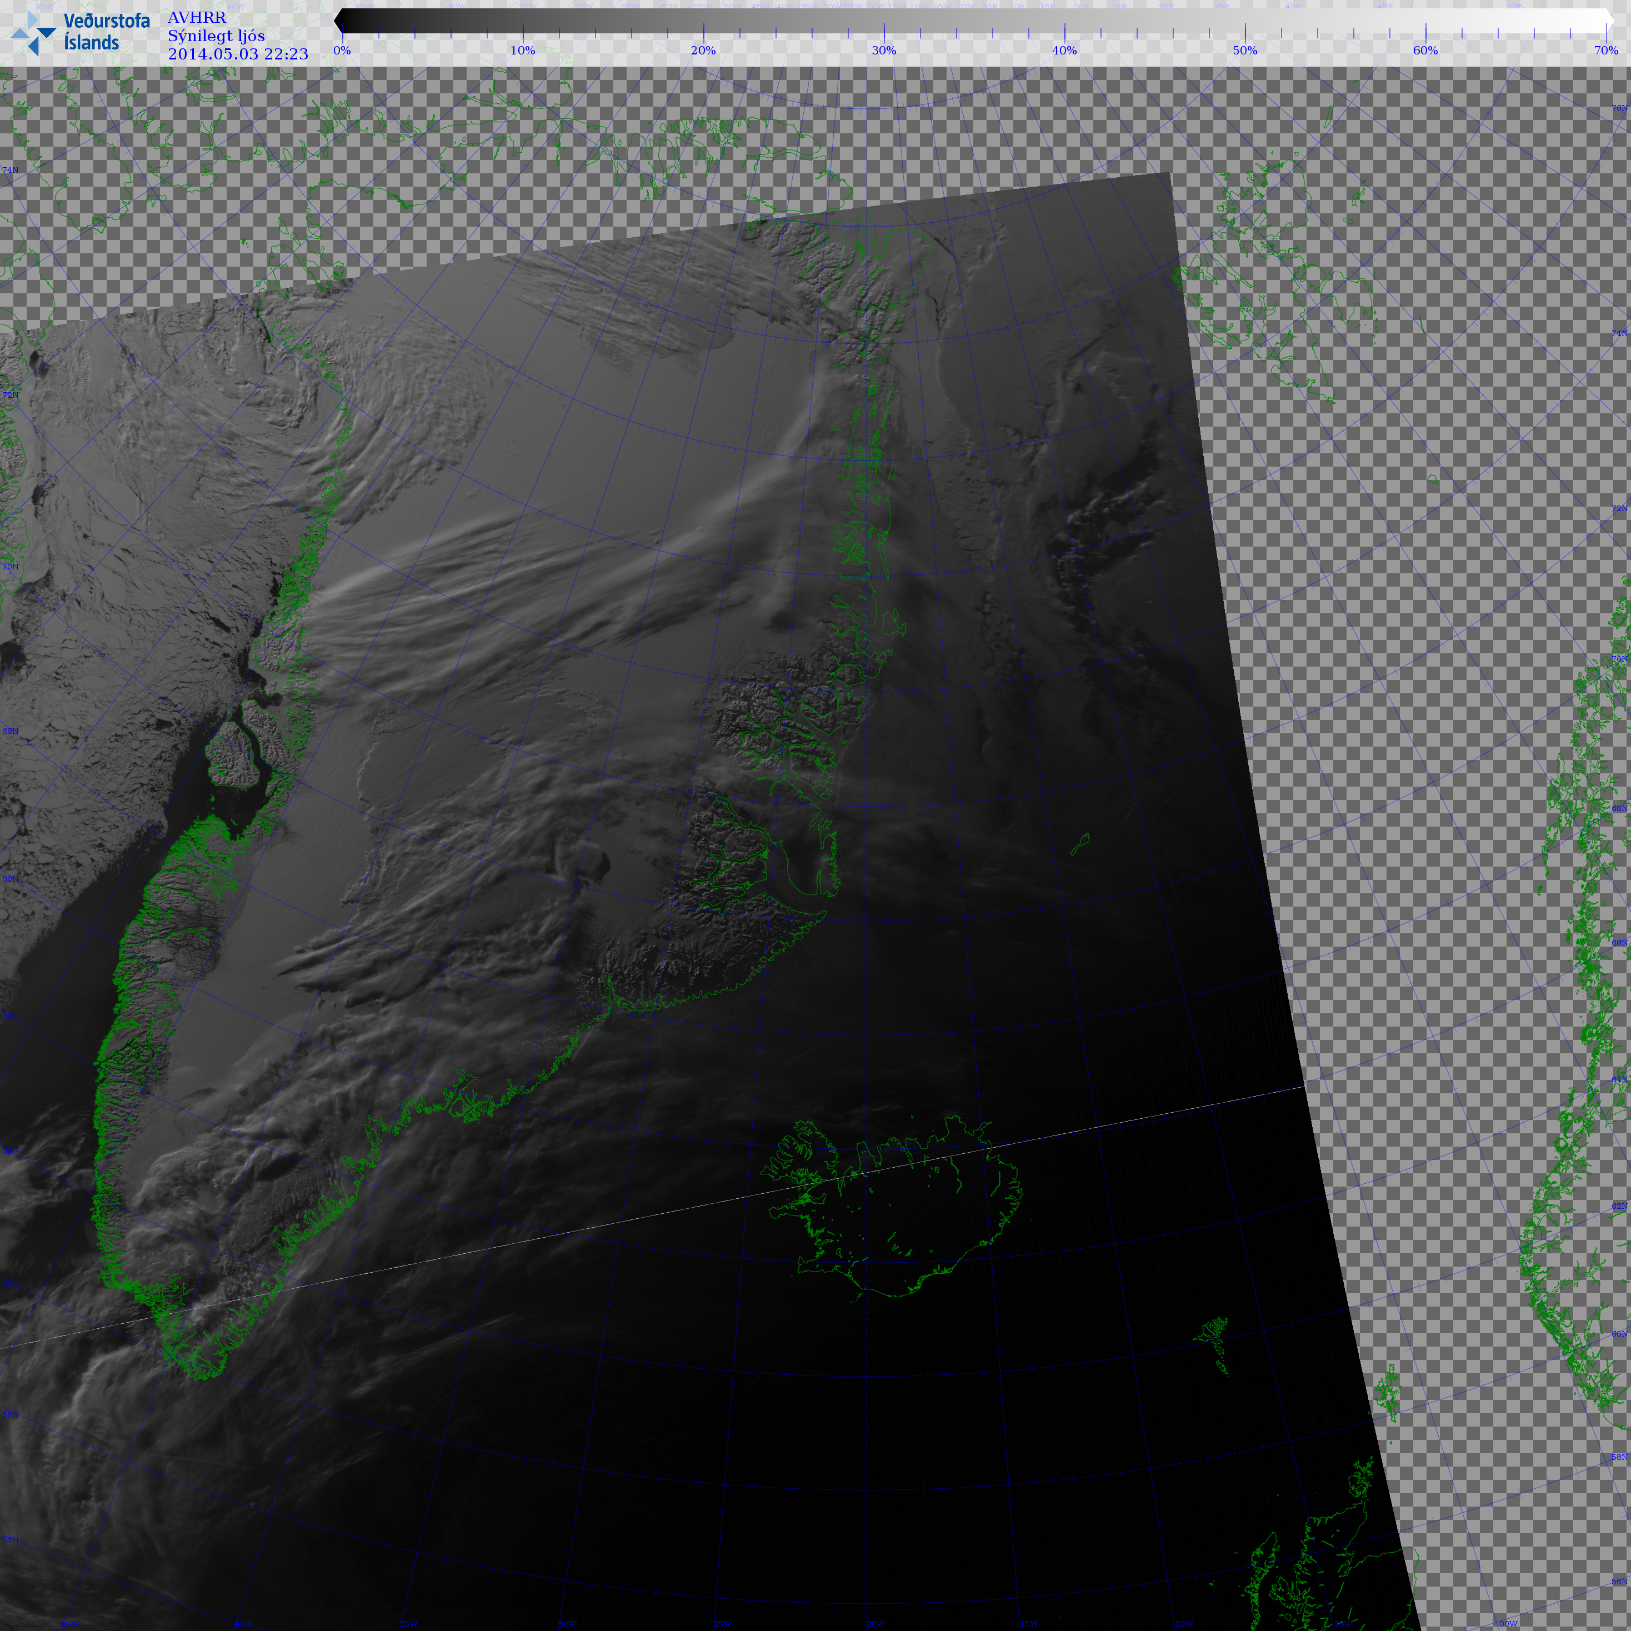Click the black left arrow end of grayscale bar
The width and height of the screenshot is (1631, 1631).
coord(339,21)
